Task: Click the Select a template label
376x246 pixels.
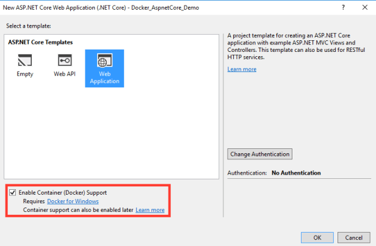Action: click(x=29, y=26)
